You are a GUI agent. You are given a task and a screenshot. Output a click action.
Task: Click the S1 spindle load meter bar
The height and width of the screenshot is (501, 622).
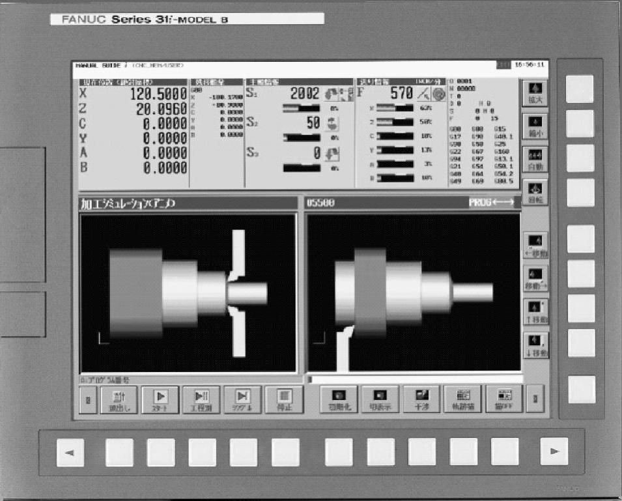click(301, 108)
